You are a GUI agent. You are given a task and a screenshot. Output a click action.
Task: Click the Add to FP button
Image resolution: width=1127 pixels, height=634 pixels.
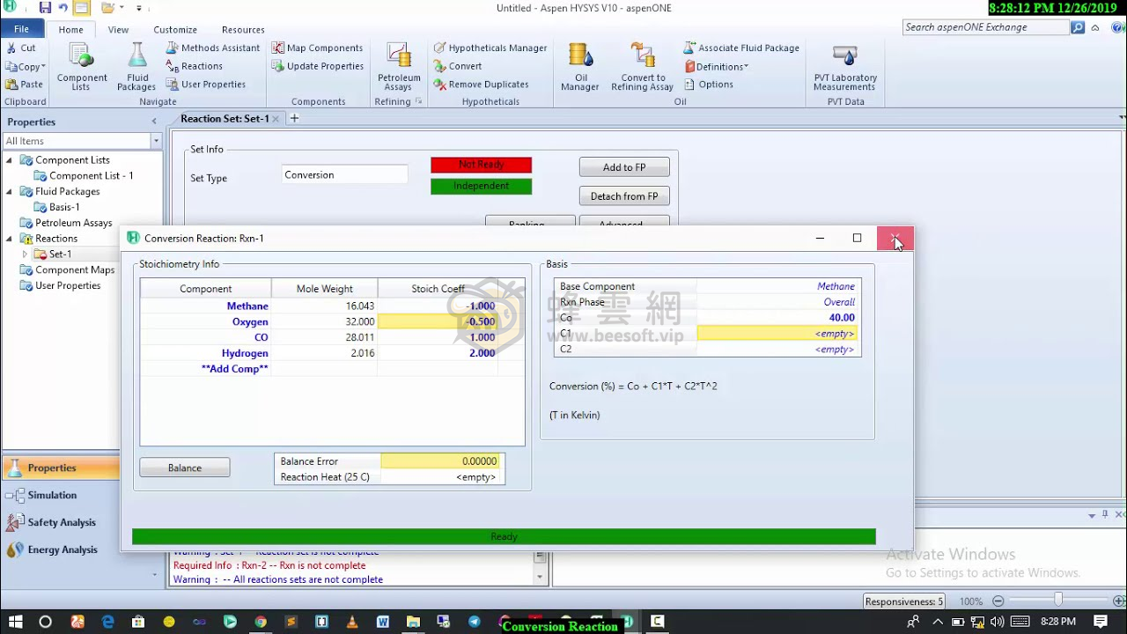click(x=624, y=167)
